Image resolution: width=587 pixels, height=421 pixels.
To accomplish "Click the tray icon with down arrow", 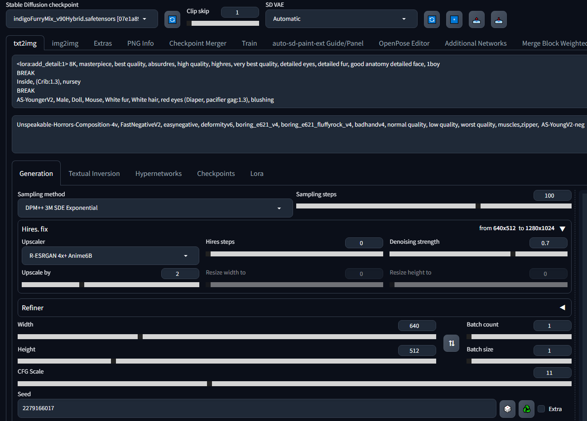I will (x=499, y=19).
